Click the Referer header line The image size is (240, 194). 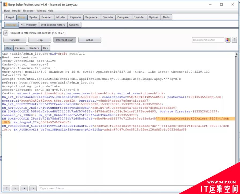pos(48,83)
